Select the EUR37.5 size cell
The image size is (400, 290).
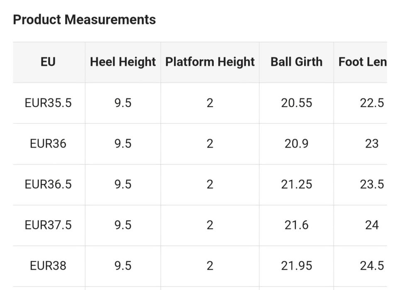coord(48,225)
